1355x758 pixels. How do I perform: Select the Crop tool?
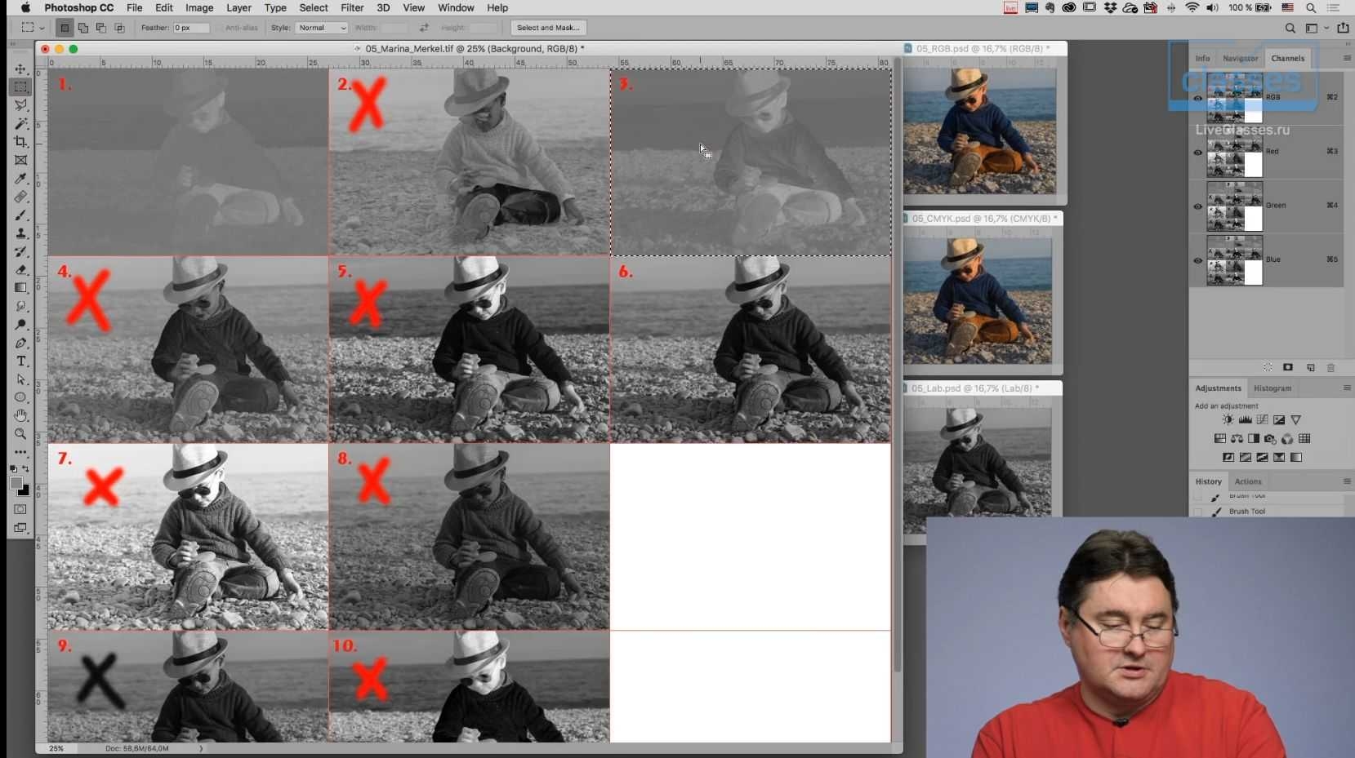click(x=21, y=142)
